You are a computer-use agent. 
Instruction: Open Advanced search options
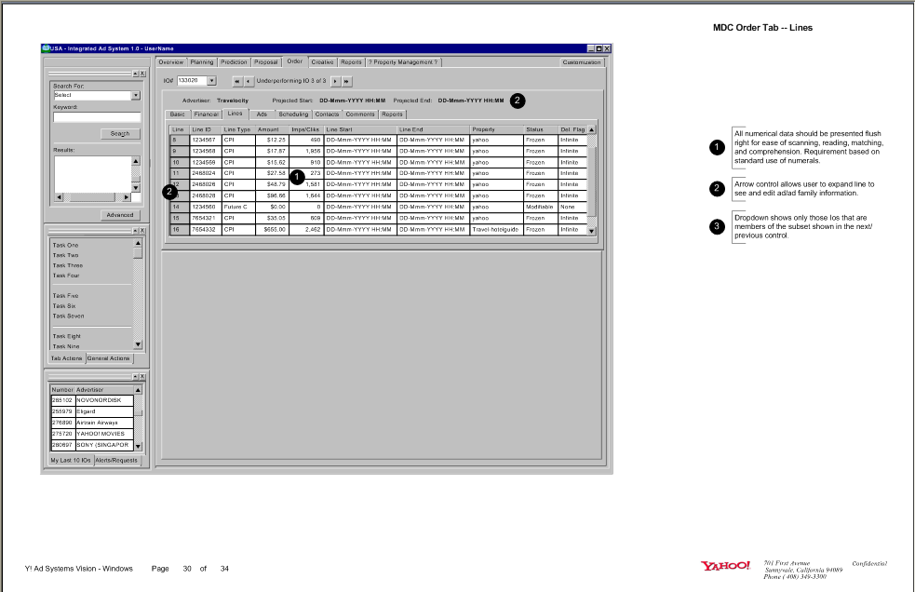click(x=121, y=214)
